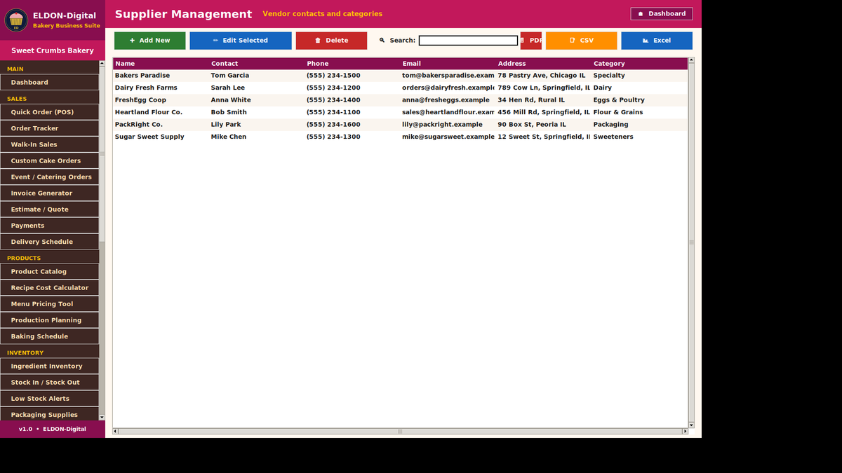Open Estimate / Quote page

click(x=49, y=210)
